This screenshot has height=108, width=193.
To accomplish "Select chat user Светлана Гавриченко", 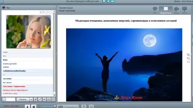I will click(14, 86).
